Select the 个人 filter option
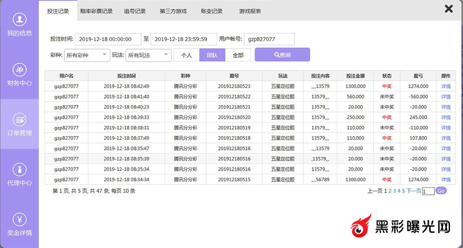 tap(186, 55)
